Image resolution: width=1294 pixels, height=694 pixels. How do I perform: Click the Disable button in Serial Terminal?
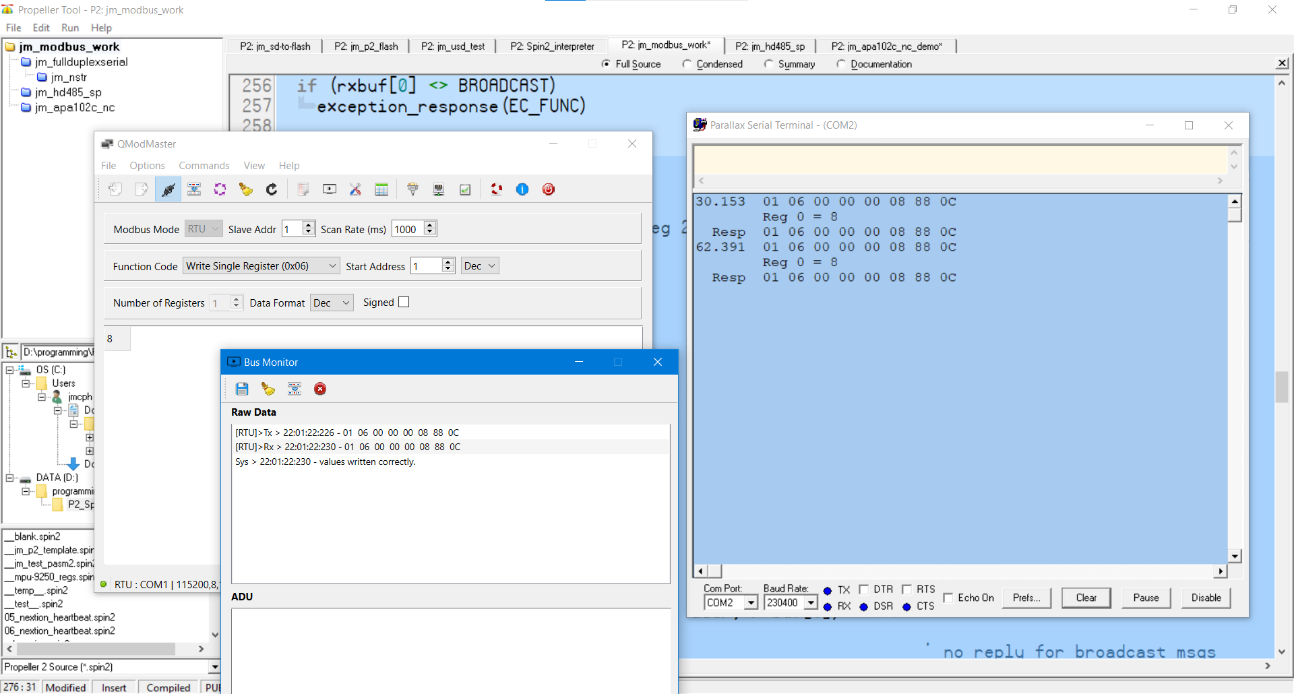click(1206, 598)
